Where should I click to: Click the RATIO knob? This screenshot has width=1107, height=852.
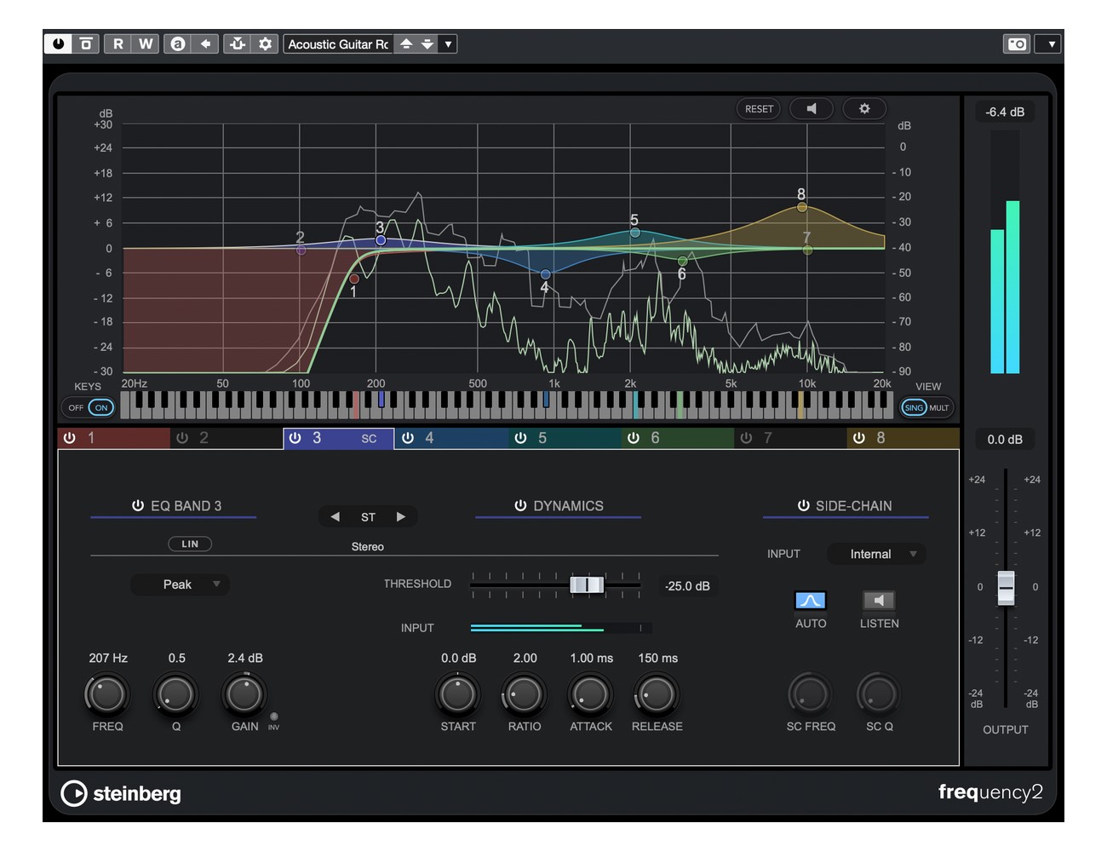point(524,694)
